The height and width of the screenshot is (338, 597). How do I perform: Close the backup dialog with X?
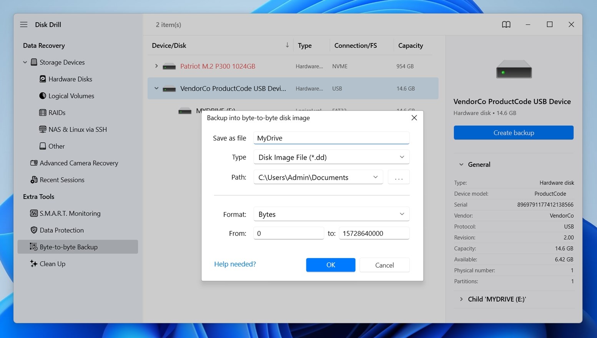(x=414, y=118)
